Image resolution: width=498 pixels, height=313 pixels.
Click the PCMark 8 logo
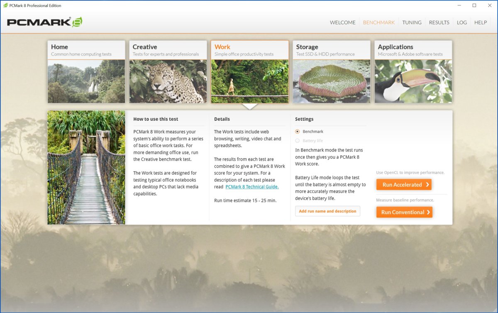[44, 22]
